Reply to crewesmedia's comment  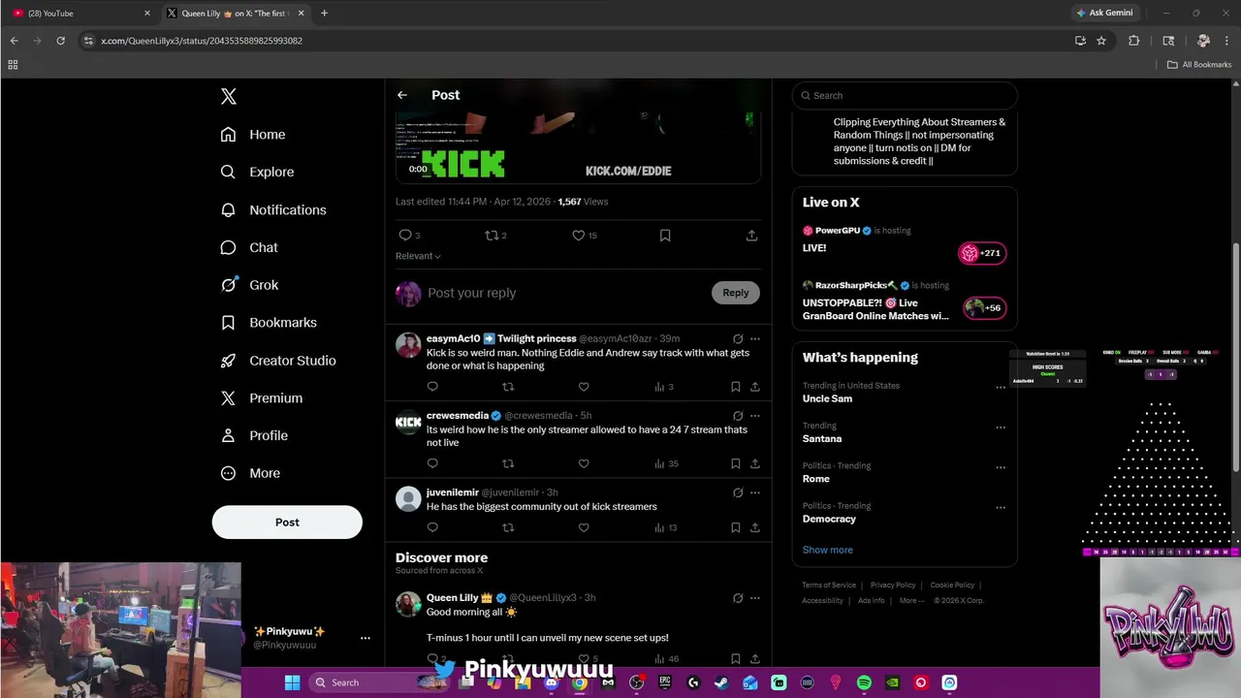tap(432, 463)
